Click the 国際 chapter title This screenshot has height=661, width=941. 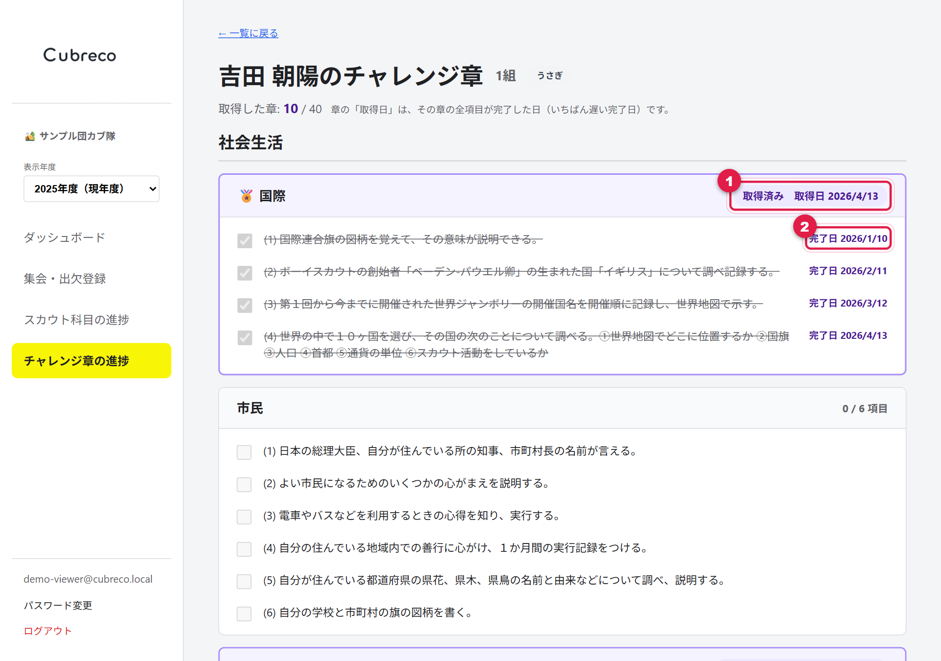[x=272, y=196]
